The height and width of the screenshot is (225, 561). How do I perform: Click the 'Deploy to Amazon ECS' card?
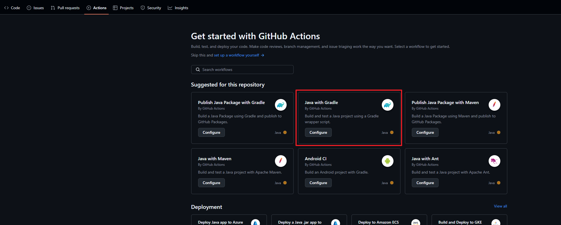pyautogui.click(x=389, y=220)
